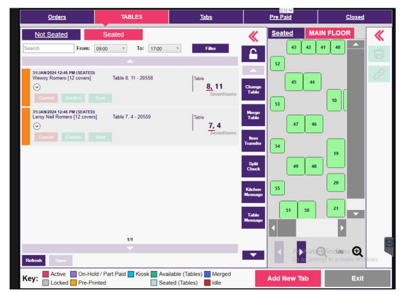The height and width of the screenshot is (292, 404).
Task: Click in the Search field
Action: 48,48
